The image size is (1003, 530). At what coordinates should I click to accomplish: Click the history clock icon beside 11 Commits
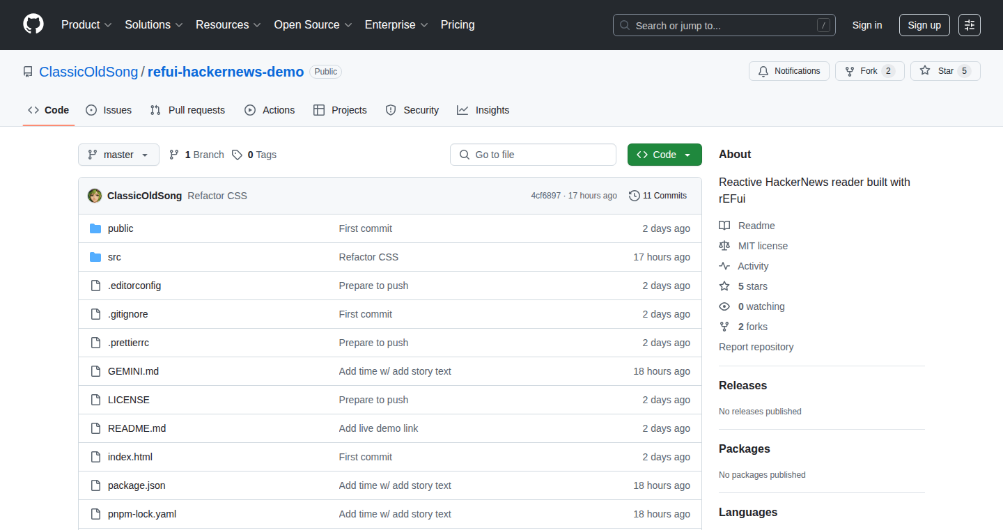pyautogui.click(x=635, y=196)
